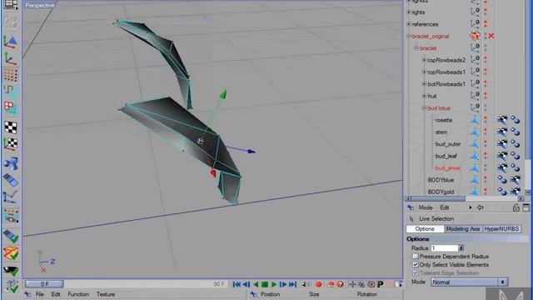Viewport: 533px width, 300px height.
Task: Click record keyframe red button
Action: 318,284
